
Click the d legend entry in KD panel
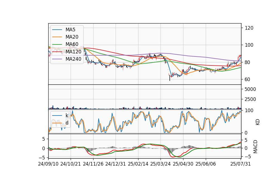(67, 123)
